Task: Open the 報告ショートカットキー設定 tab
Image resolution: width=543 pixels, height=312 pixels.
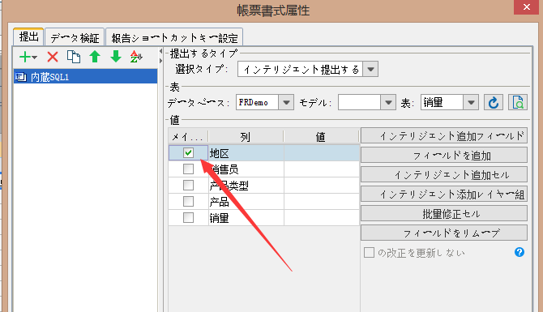Action: 174,37
